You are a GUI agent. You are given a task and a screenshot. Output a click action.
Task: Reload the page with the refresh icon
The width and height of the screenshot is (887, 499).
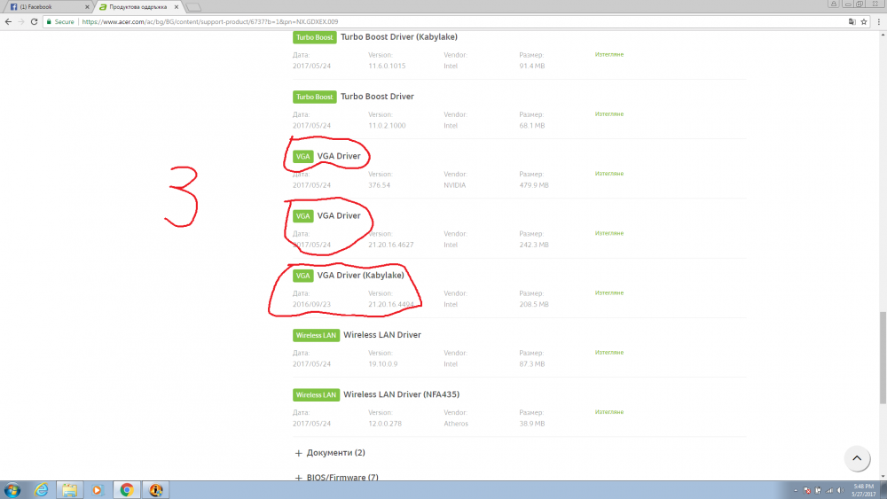[x=34, y=21]
